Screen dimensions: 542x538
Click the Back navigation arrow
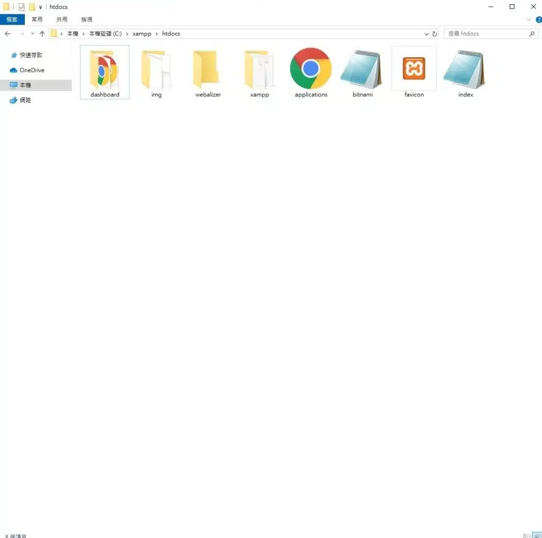7,33
